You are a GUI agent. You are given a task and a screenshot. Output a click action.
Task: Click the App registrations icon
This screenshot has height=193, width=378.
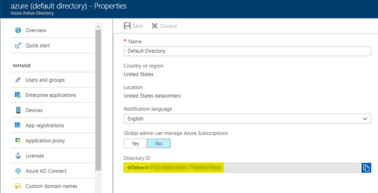18,126
